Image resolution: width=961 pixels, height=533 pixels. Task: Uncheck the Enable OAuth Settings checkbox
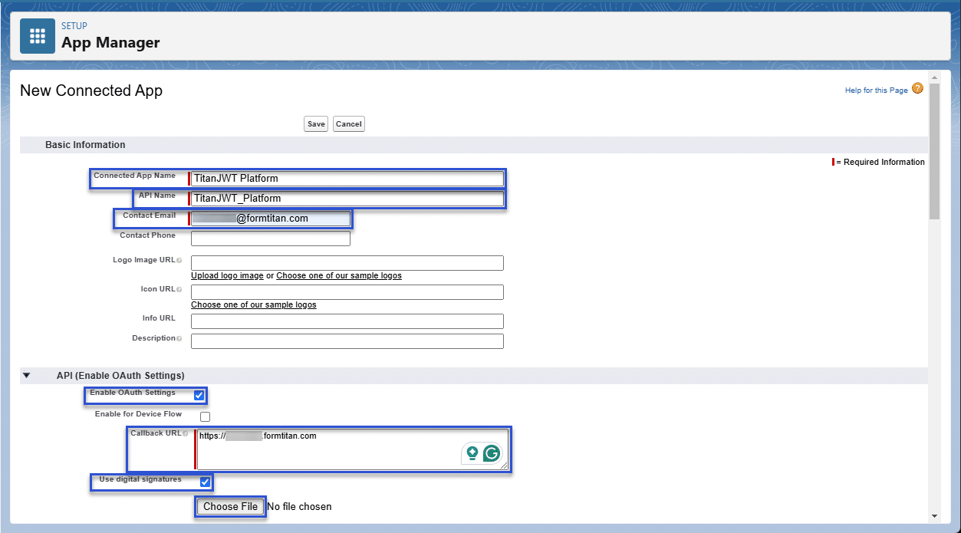199,395
